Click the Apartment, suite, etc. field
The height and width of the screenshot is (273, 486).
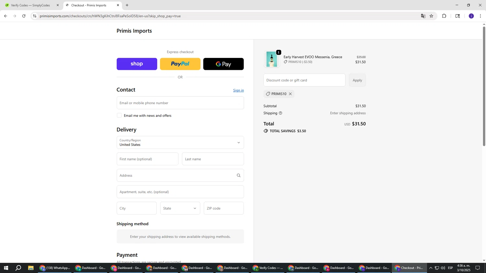click(180, 192)
